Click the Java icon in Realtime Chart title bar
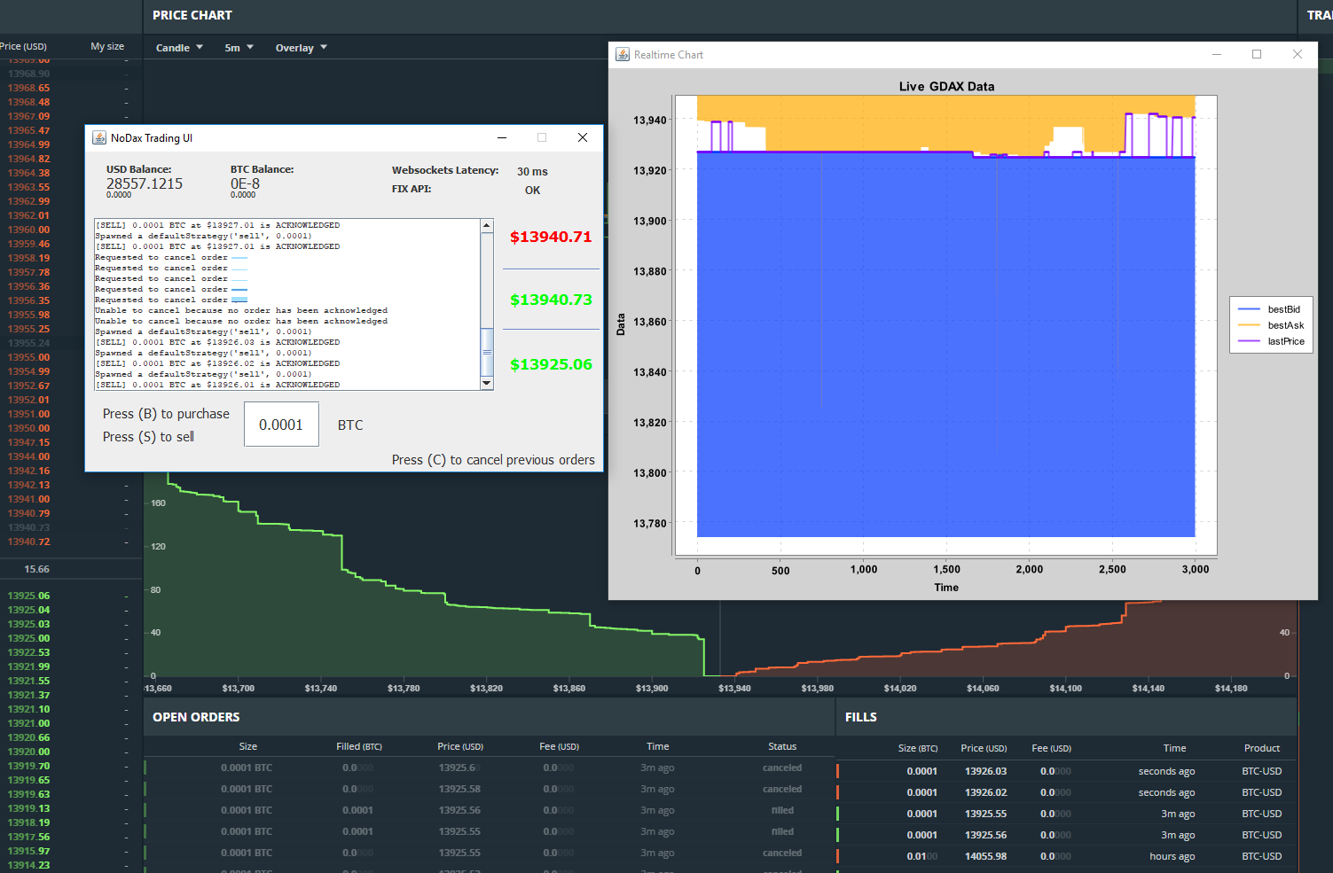This screenshot has width=1333, height=873. (623, 54)
